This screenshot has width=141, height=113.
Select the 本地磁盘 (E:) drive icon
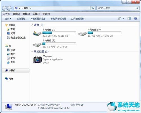[37, 45]
